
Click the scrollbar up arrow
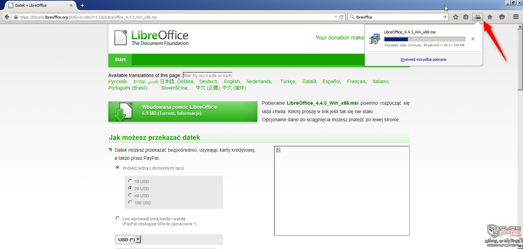[x=520, y=26]
